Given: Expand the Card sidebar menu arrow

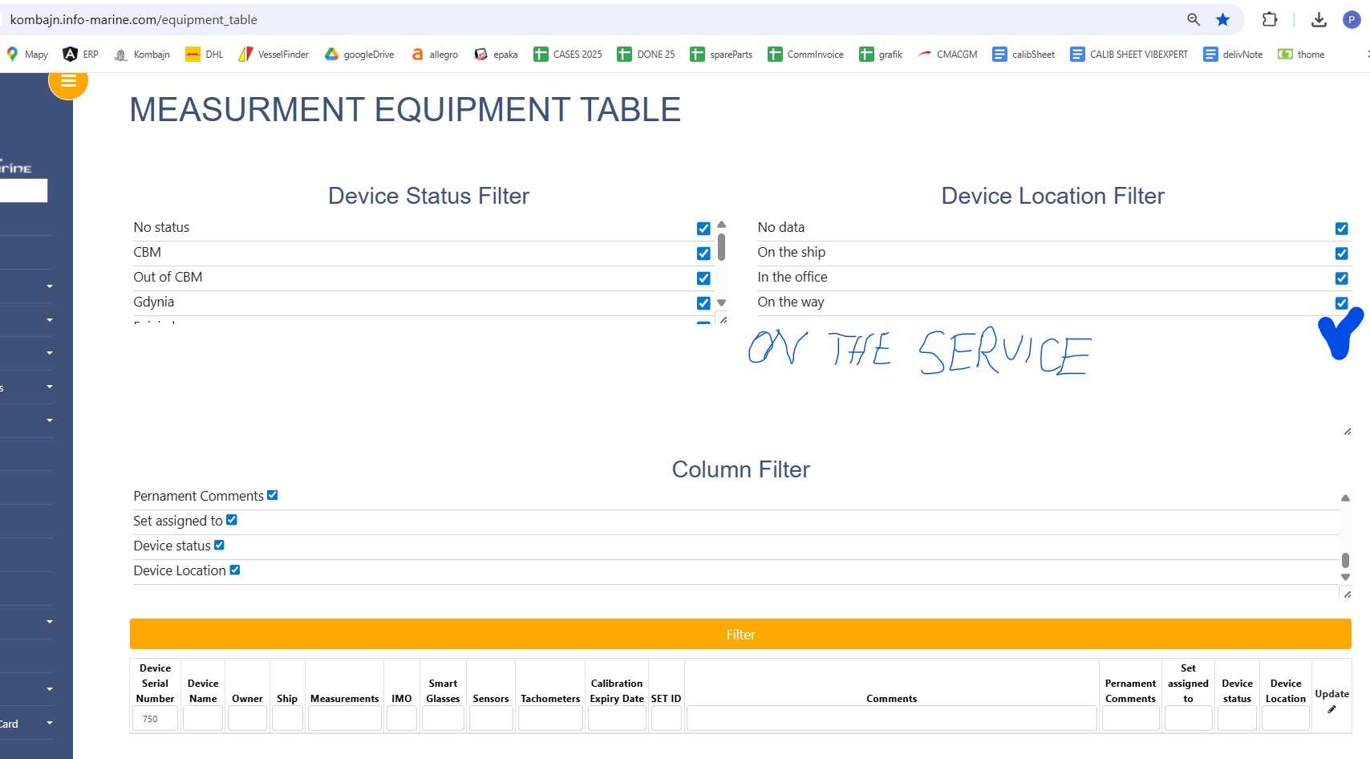Looking at the screenshot, I should tap(50, 723).
